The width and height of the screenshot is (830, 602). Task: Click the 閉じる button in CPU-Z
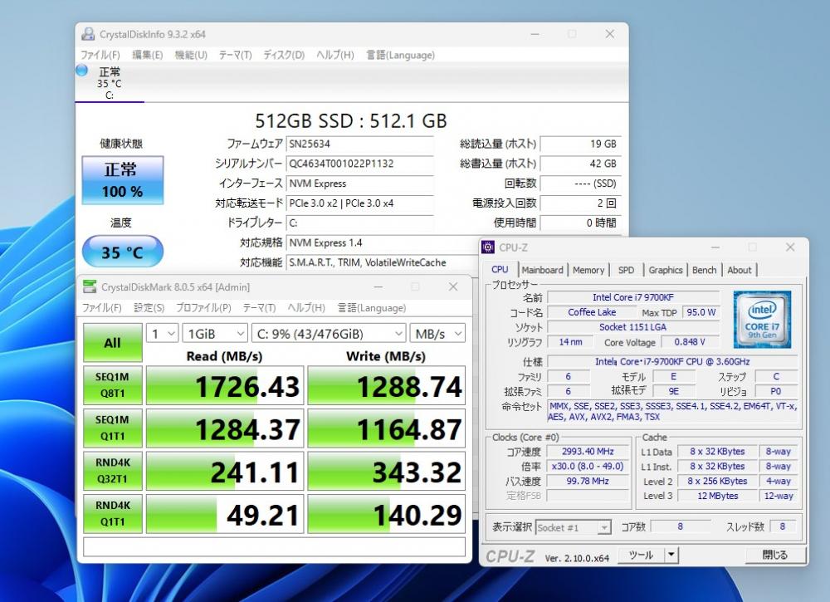(x=775, y=555)
